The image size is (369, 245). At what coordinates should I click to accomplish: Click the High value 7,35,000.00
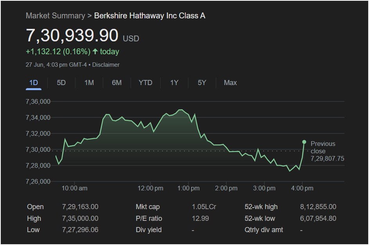pyautogui.click(x=80, y=218)
